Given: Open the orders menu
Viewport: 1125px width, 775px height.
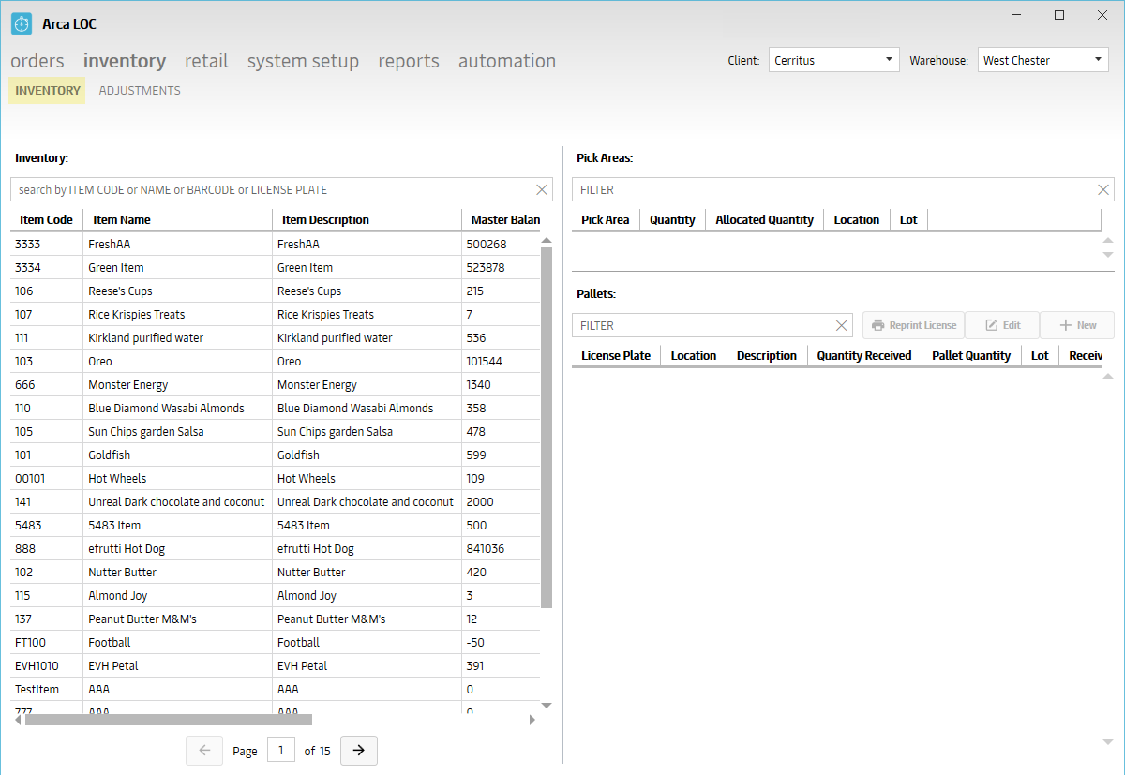Looking at the screenshot, I should pos(37,61).
